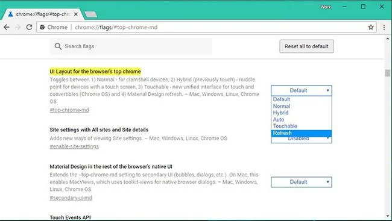Click Site settings with All sites heading

point(99,130)
